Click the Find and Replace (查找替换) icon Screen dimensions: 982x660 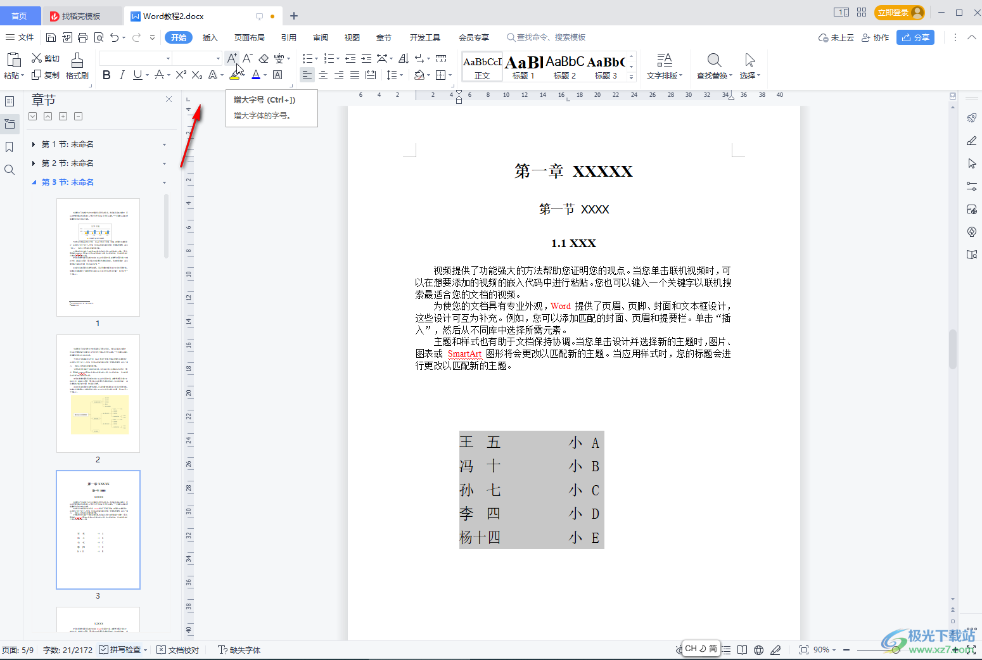tap(714, 67)
